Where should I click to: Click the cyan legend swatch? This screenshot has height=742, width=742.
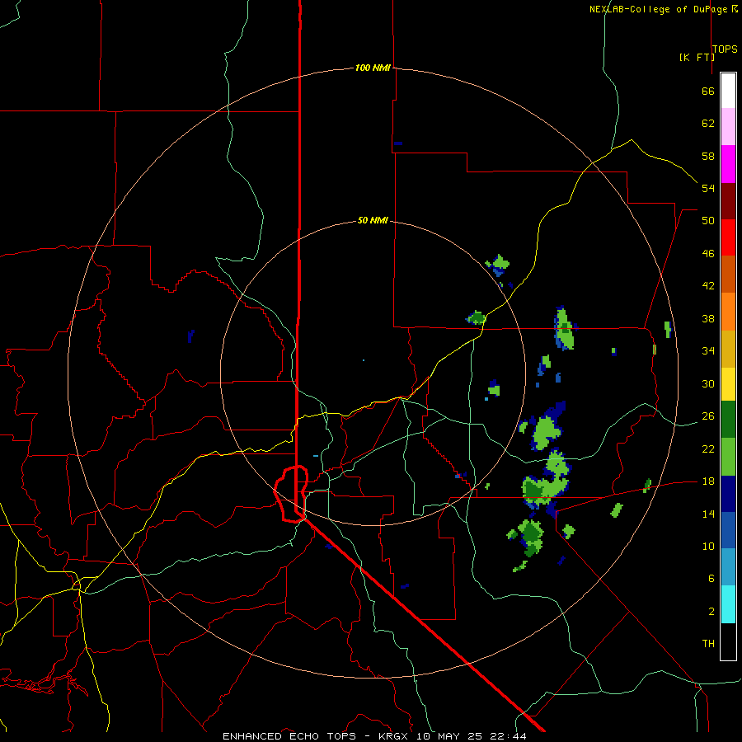728,604
